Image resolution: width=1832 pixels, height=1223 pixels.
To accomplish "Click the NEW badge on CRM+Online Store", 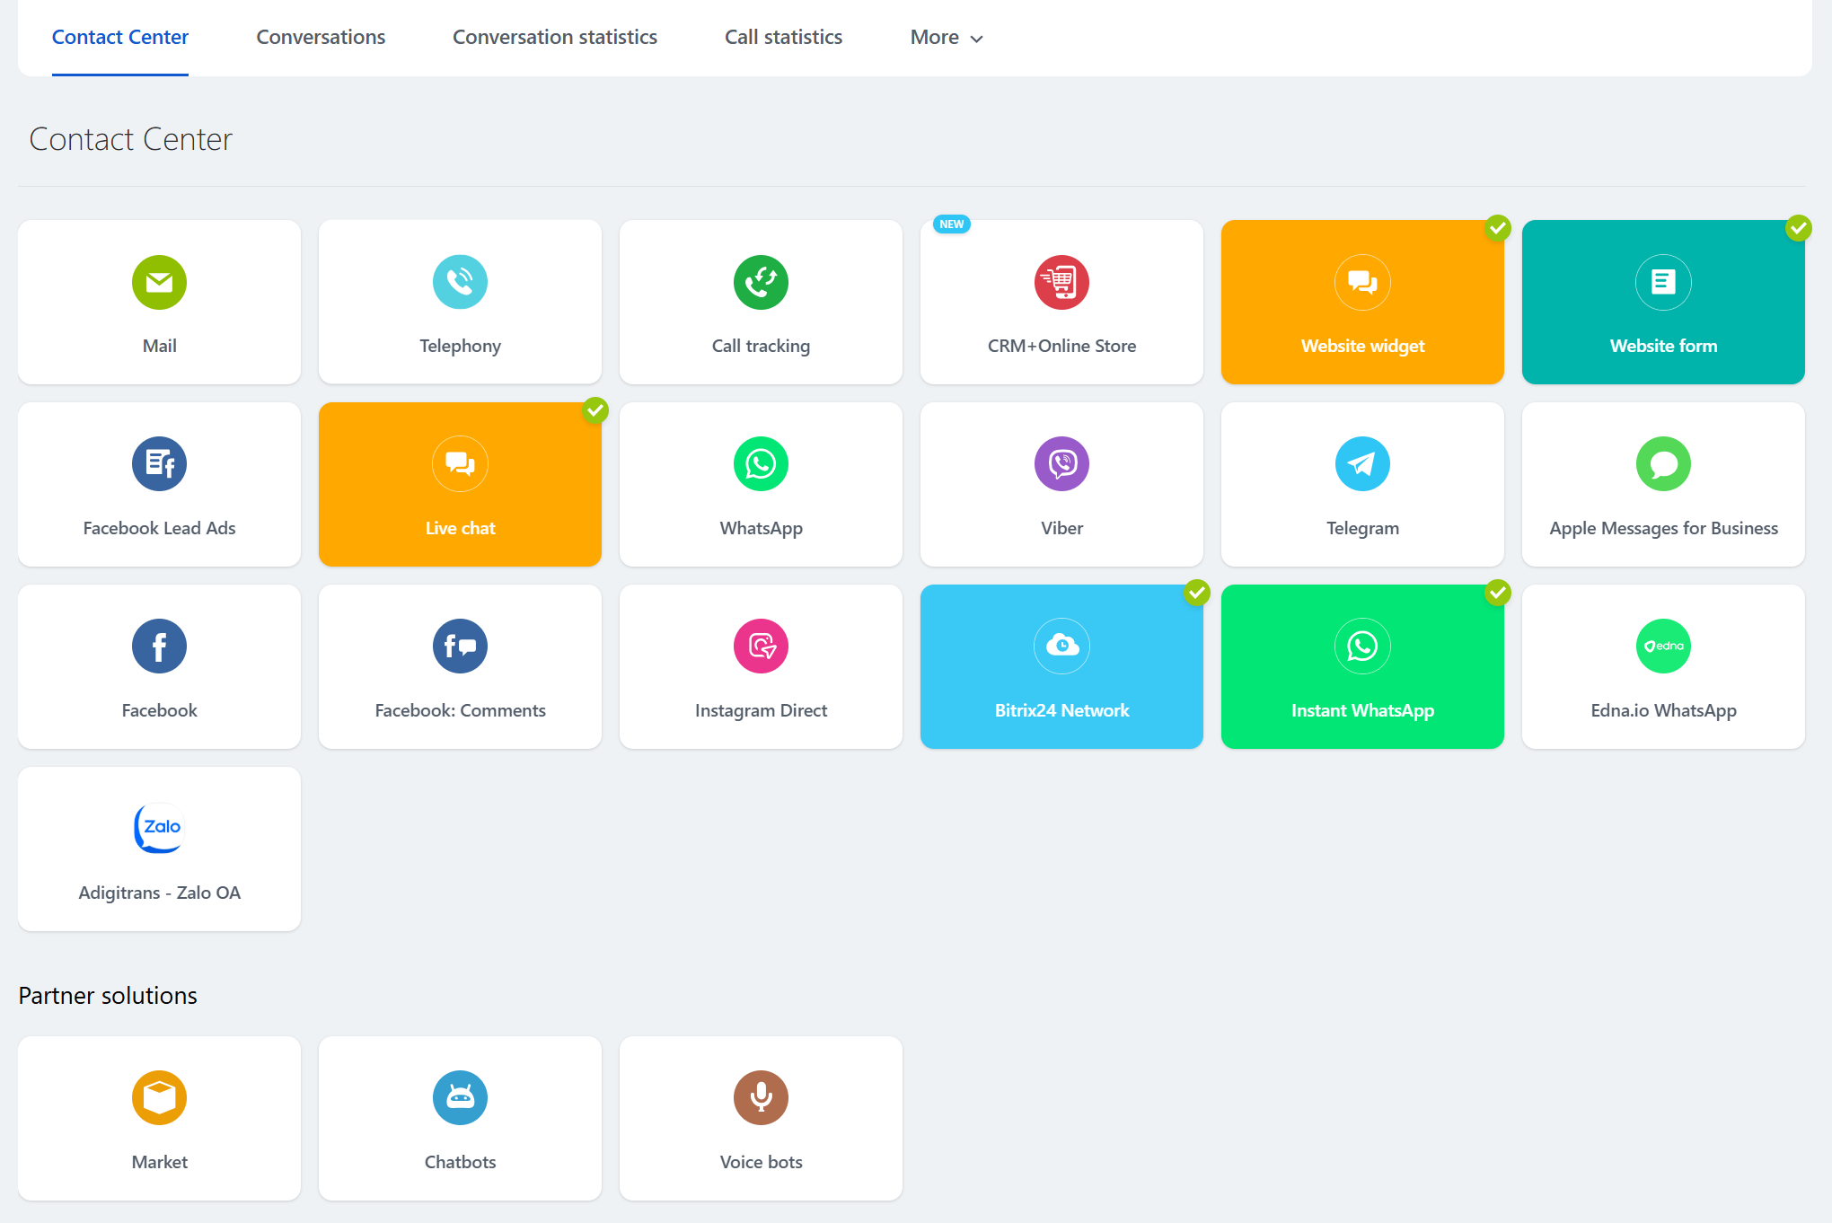I will coord(951,224).
